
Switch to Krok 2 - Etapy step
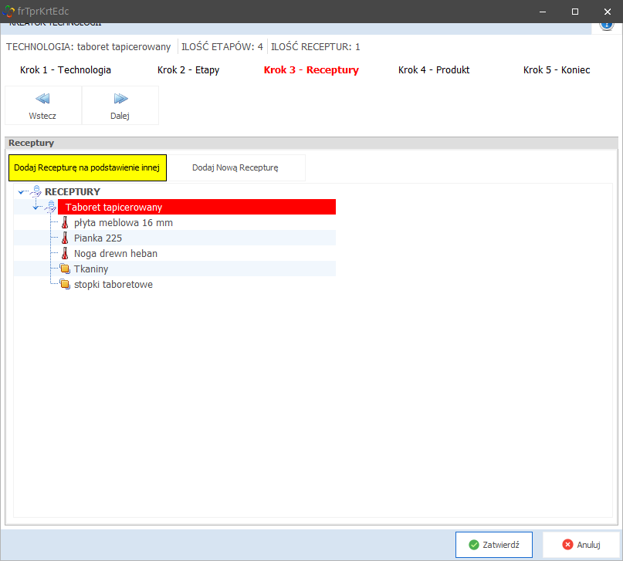(x=188, y=69)
